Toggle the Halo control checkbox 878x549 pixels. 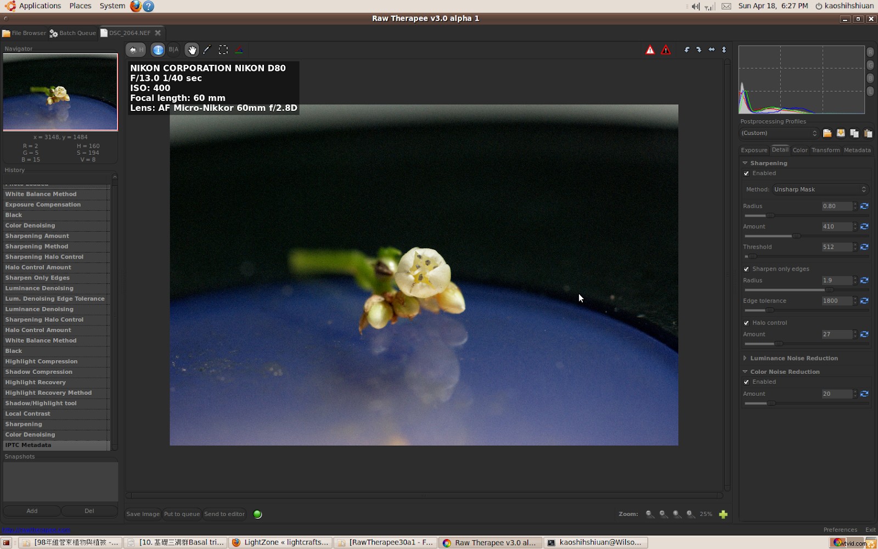click(746, 323)
